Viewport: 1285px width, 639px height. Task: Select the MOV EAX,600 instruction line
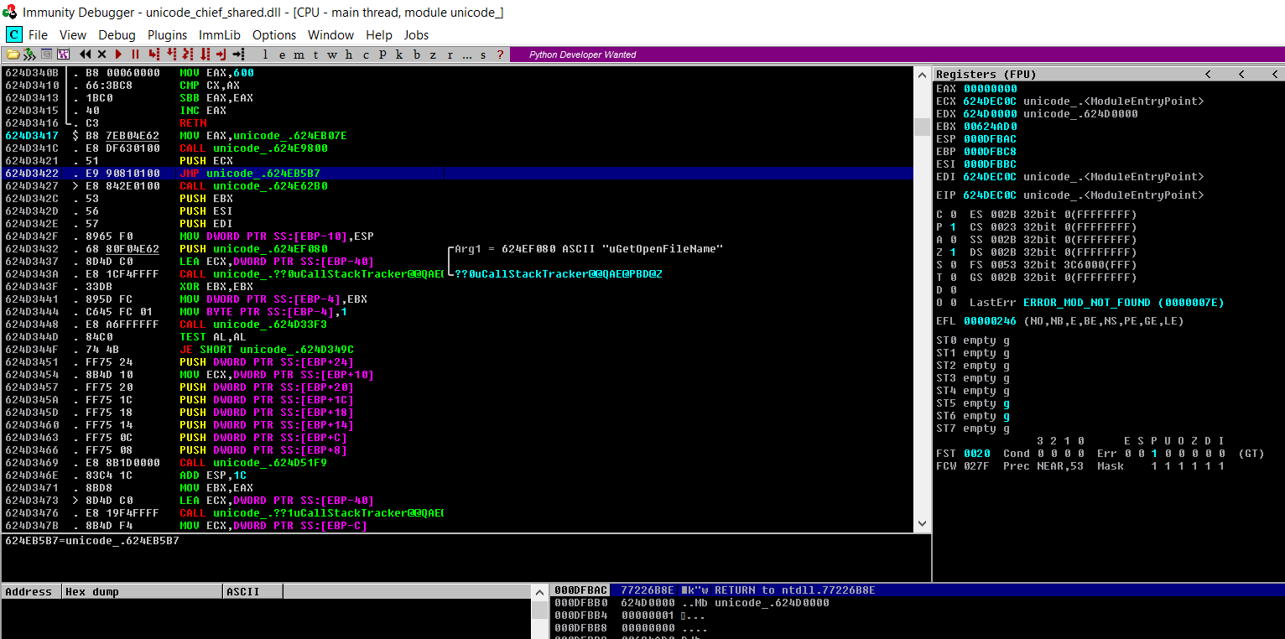pyautogui.click(x=458, y=72)
